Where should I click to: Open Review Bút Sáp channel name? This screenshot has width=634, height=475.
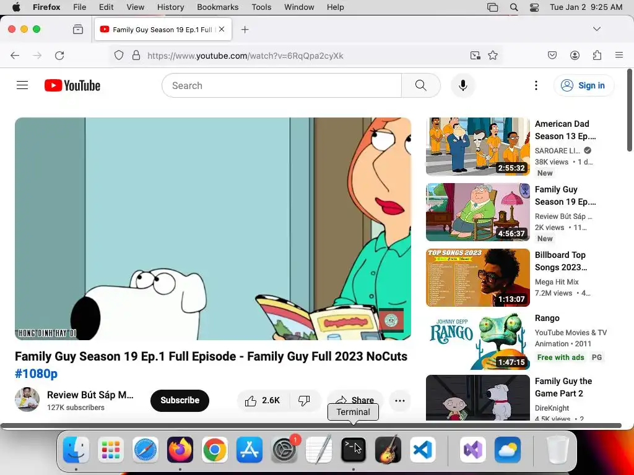point(90,395)
